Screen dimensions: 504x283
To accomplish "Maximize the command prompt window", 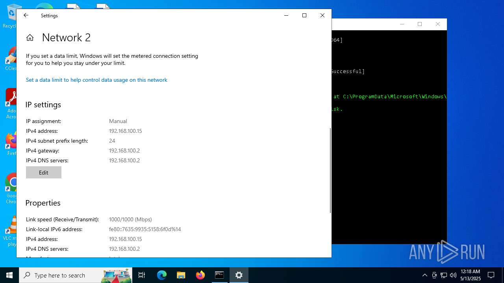I will pos(420,24).
